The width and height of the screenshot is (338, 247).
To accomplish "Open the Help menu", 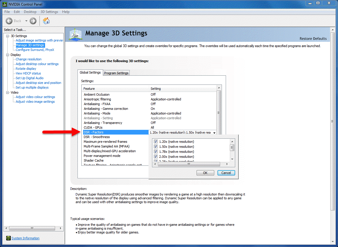I will [x=66, y=11].
